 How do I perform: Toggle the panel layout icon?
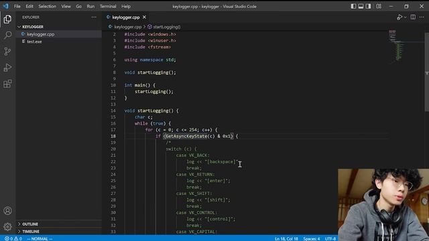click(x=361, y=6)
